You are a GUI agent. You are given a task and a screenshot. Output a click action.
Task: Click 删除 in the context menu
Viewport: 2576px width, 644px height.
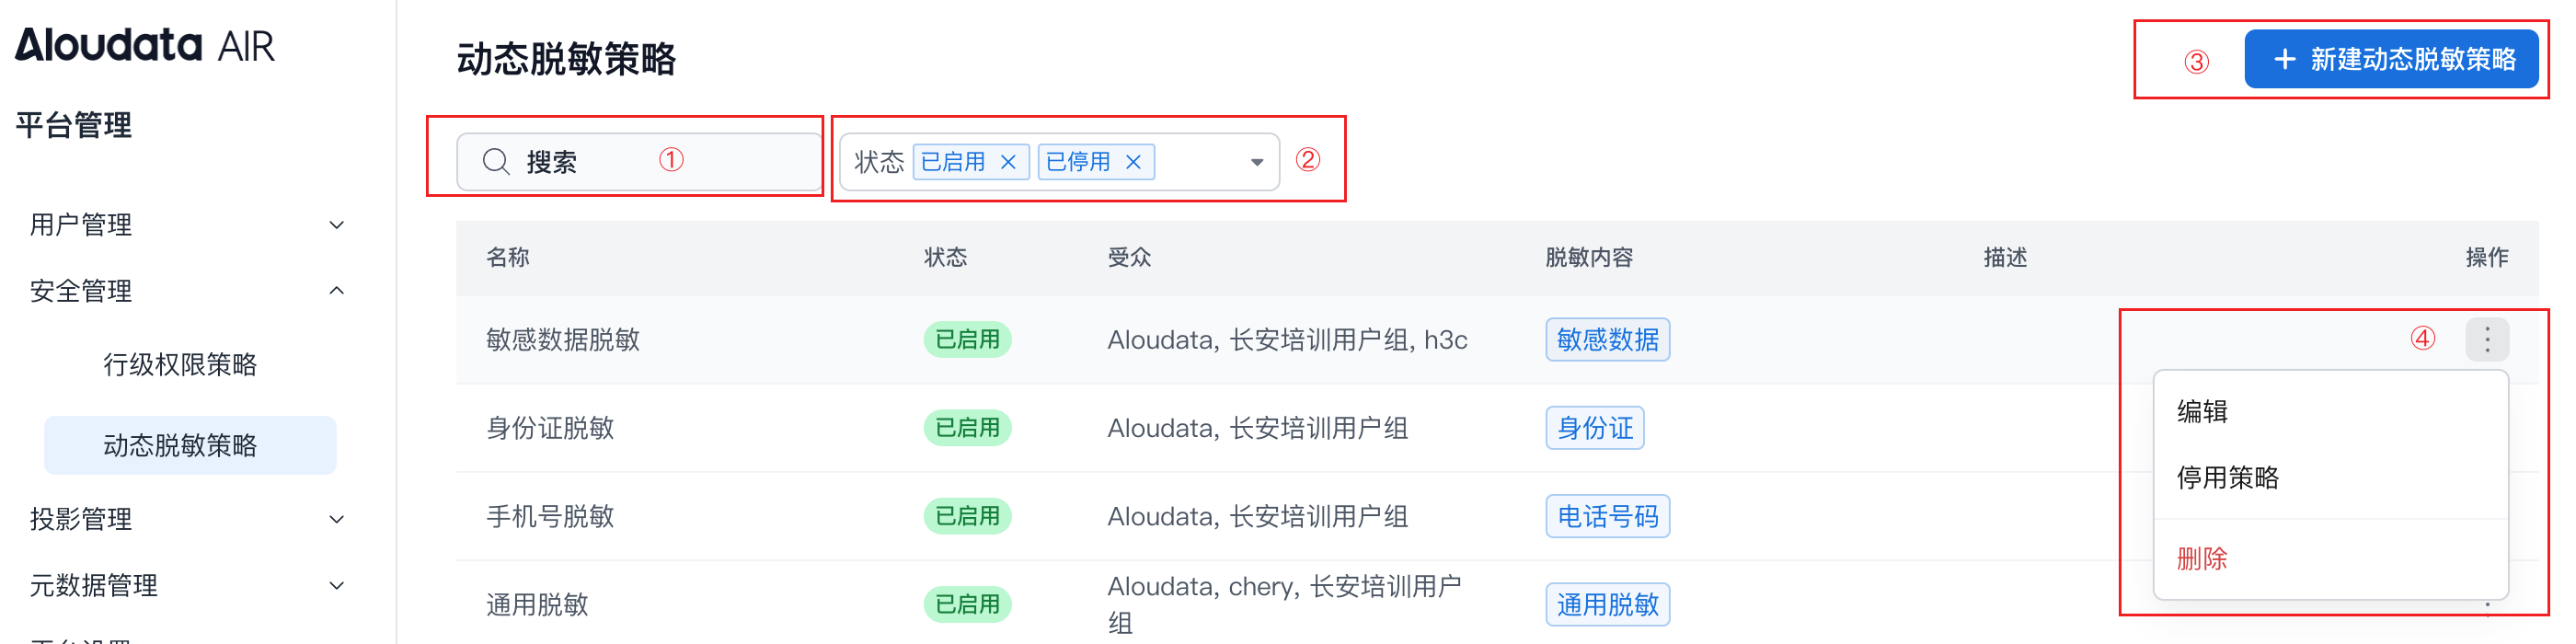tap(2202, 558)
